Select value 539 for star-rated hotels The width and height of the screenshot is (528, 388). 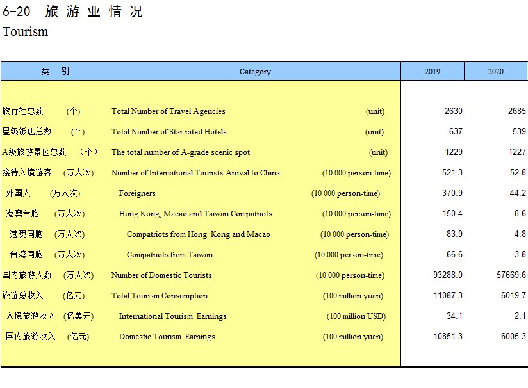click(519, 132)
